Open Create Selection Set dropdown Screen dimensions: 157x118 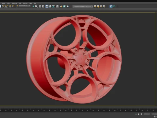click(x=25, y=6)
